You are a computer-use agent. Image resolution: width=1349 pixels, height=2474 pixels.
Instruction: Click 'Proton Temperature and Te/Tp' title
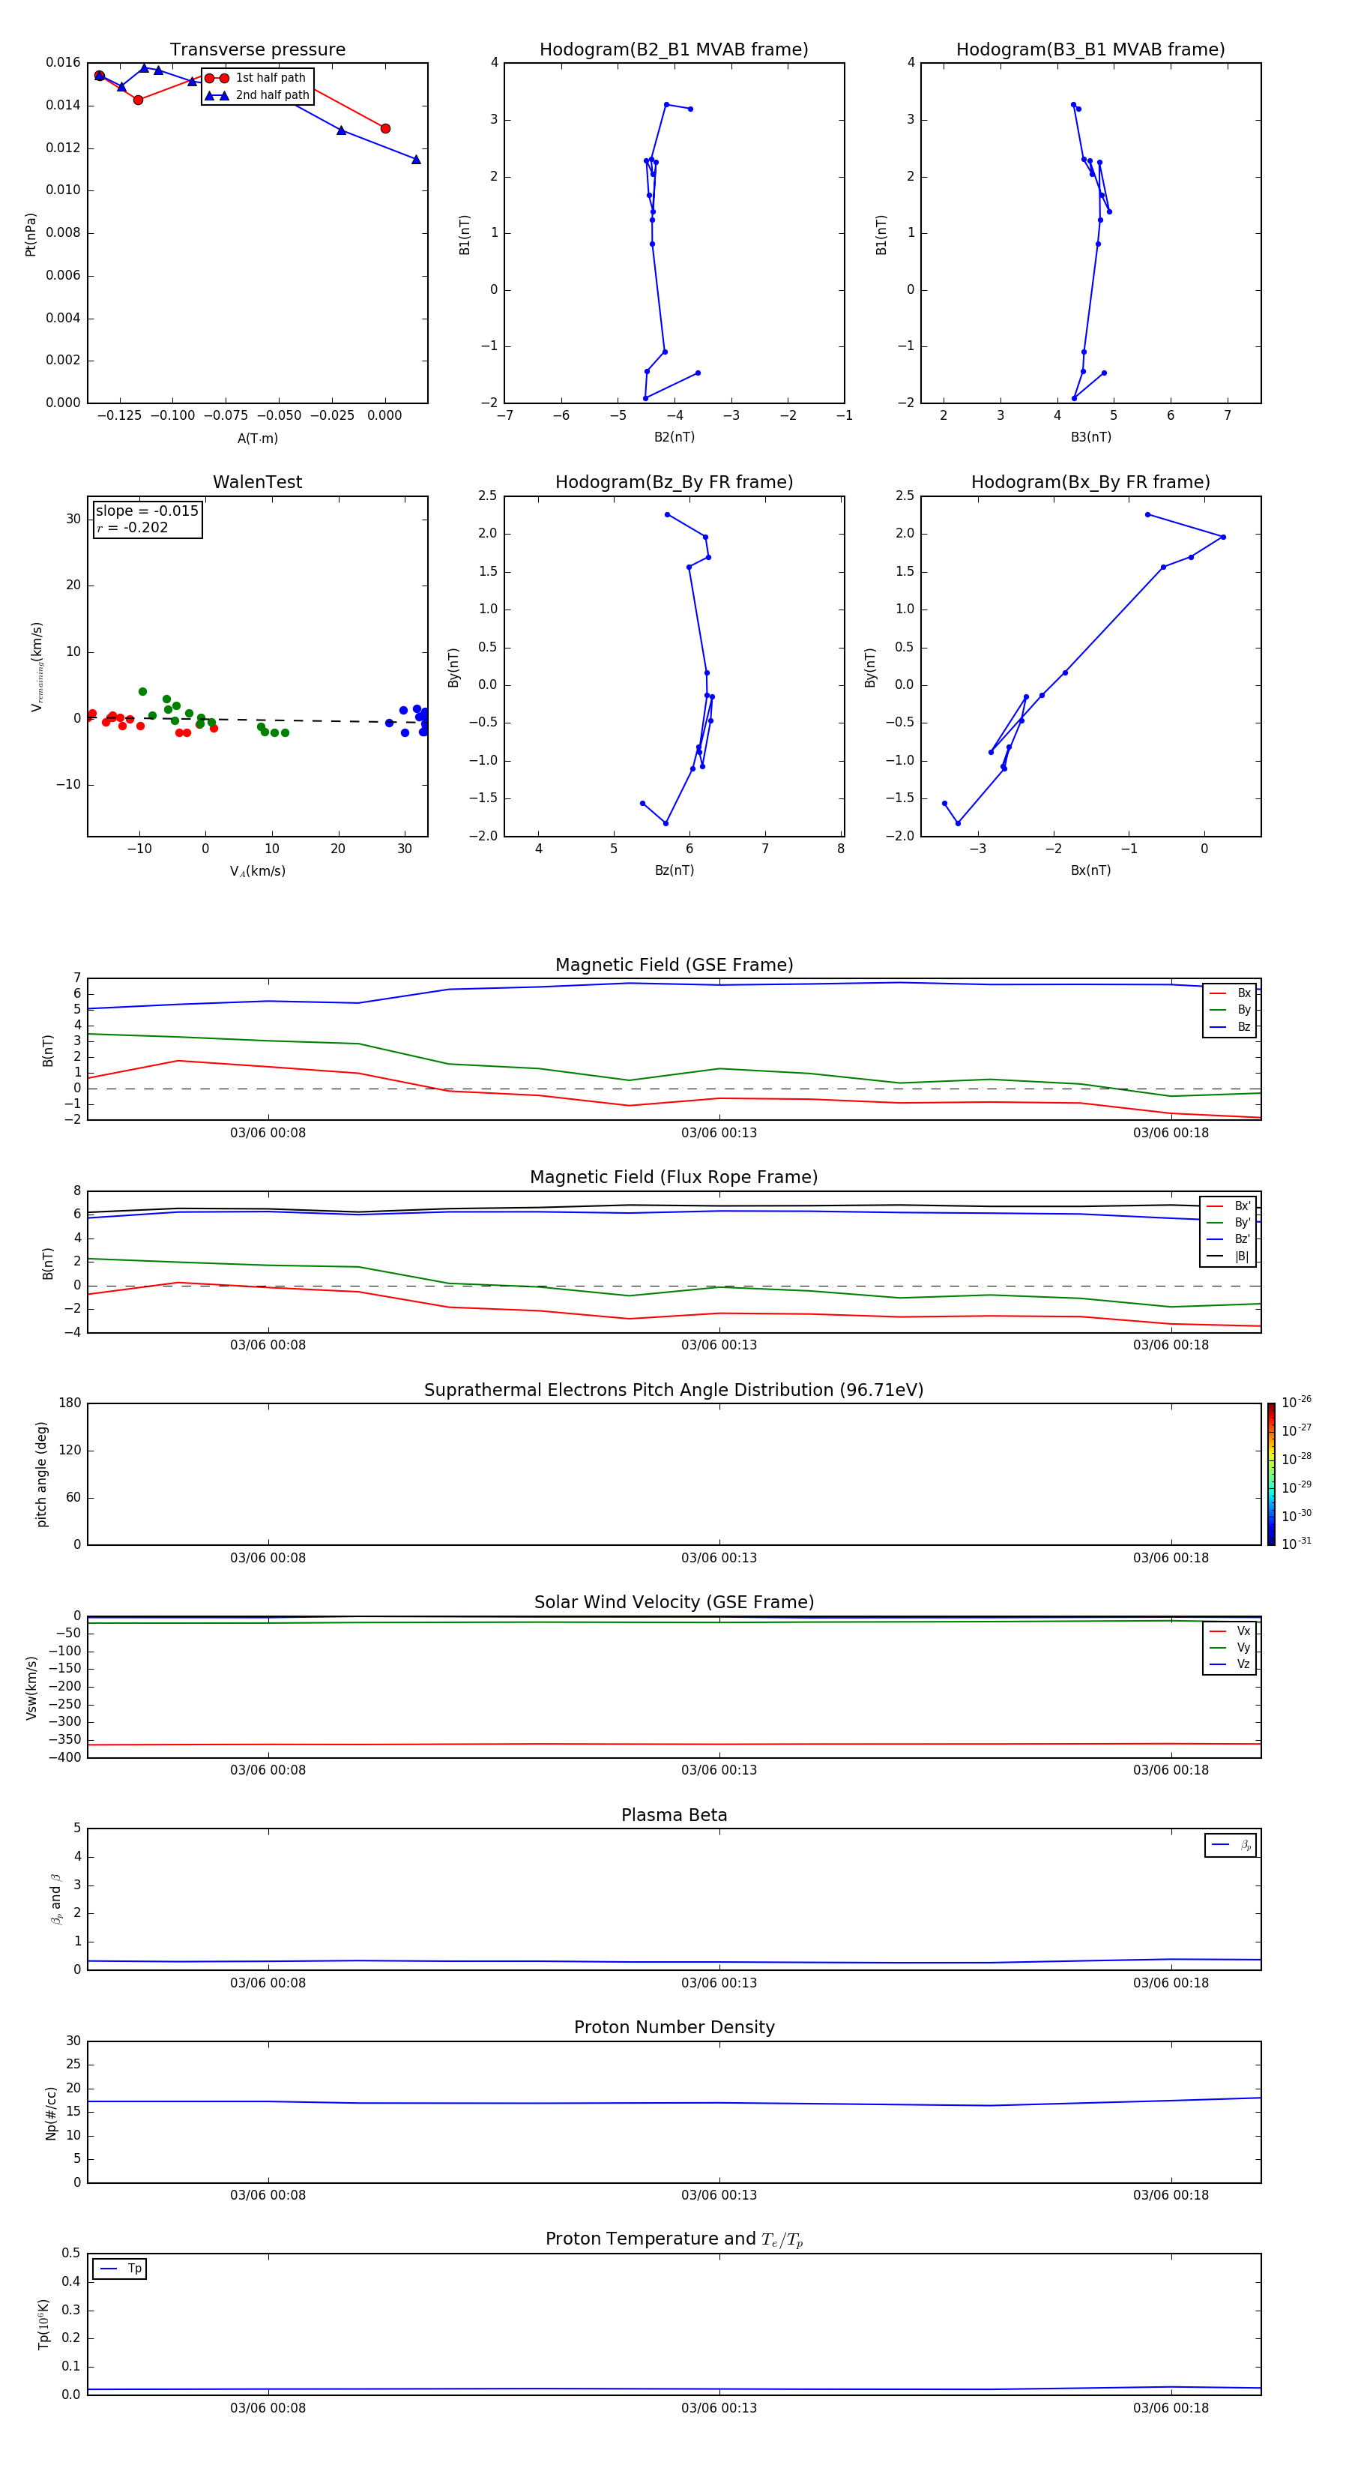click(674, 2239)
